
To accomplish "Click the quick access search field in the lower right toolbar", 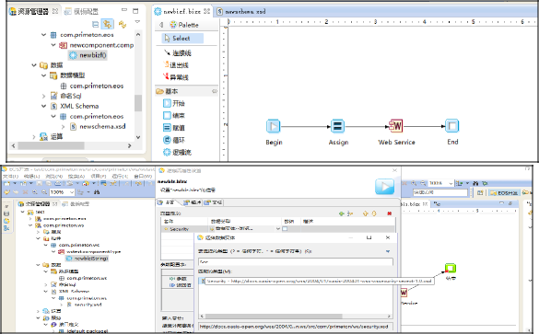I will tap(440, 192).
